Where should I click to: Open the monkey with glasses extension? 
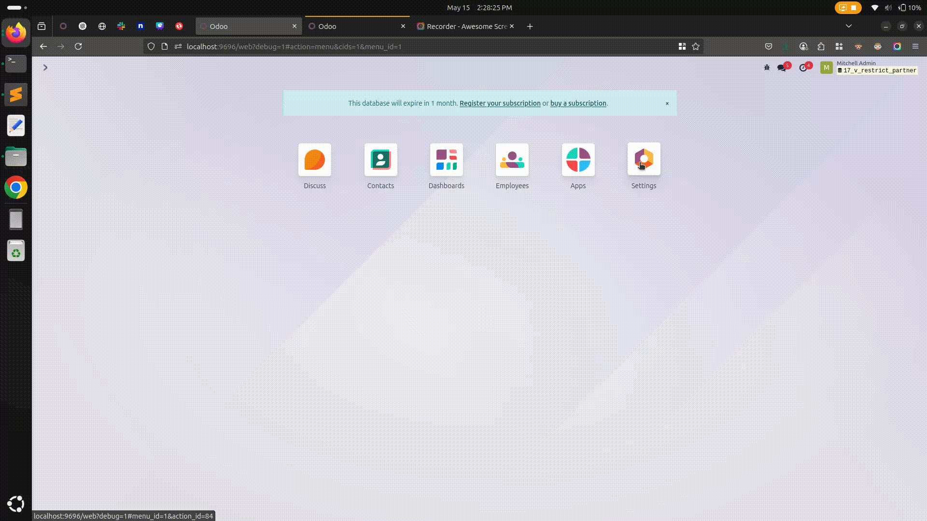[x=878, y=46]
